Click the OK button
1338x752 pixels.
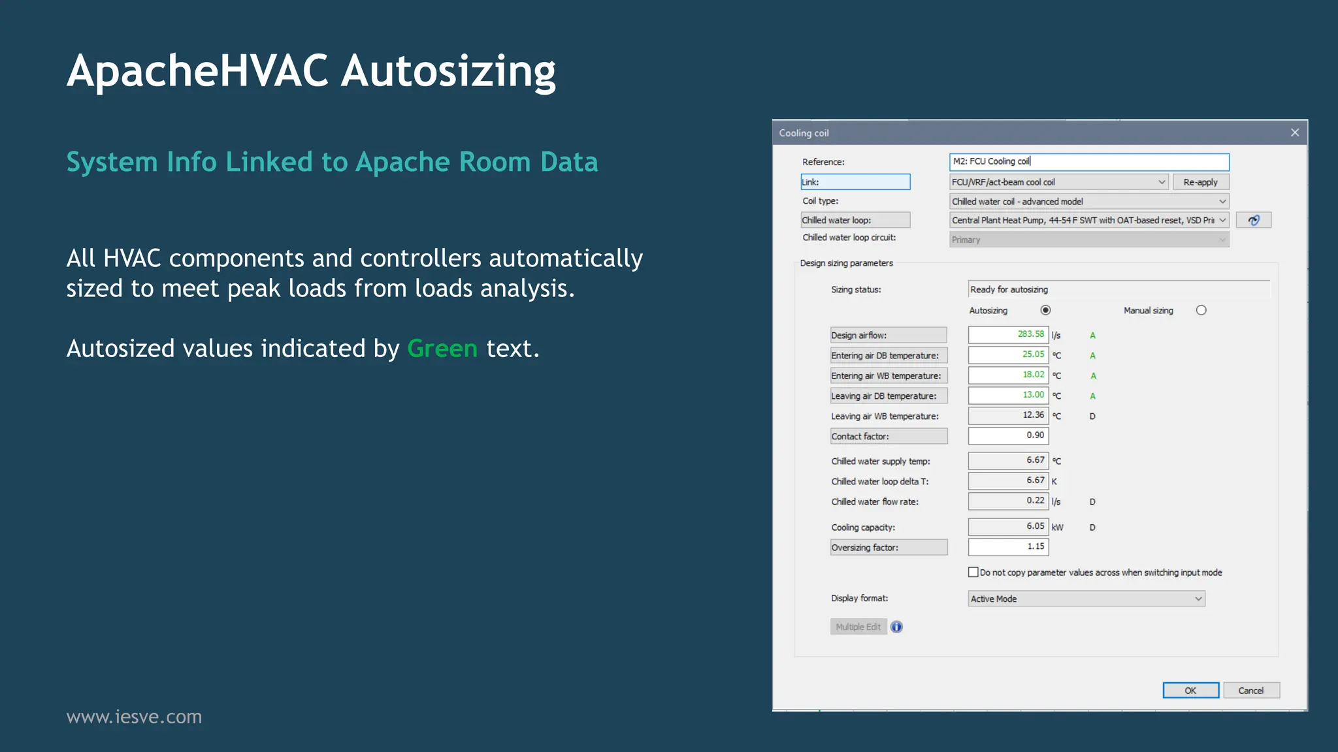[1190, 691]
